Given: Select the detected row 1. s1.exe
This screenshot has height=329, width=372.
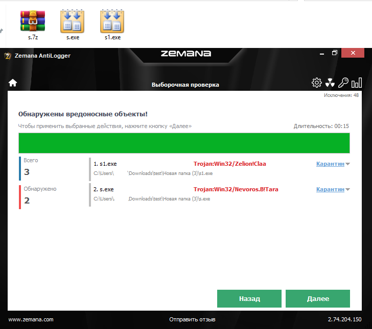Looking at the screenshot, I should [219, 168].
